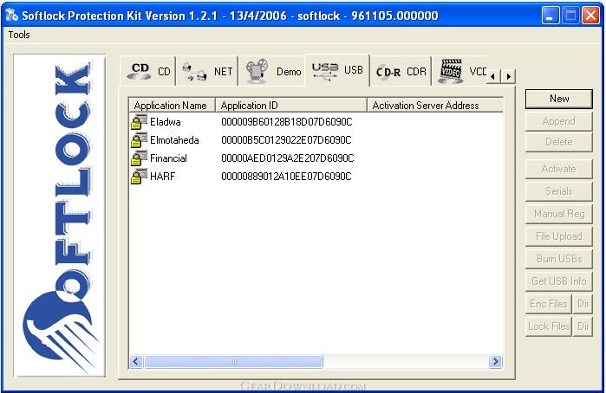Click application ID 00000B5C0129022E07D6090C

tap(286, 140)
